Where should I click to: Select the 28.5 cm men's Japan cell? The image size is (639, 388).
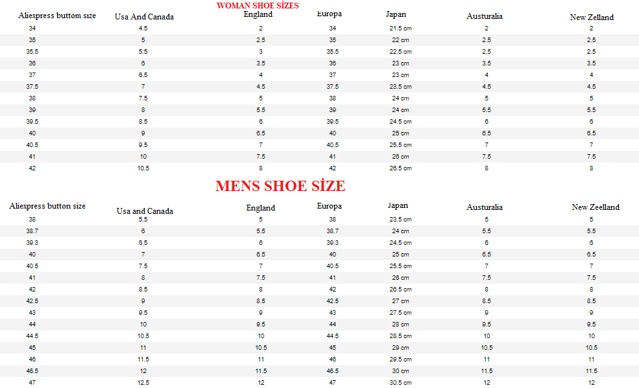click(x=400, y=336)
